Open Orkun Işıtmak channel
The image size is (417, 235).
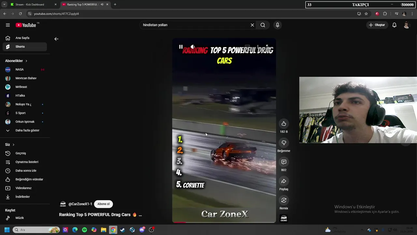pos(25,122)
